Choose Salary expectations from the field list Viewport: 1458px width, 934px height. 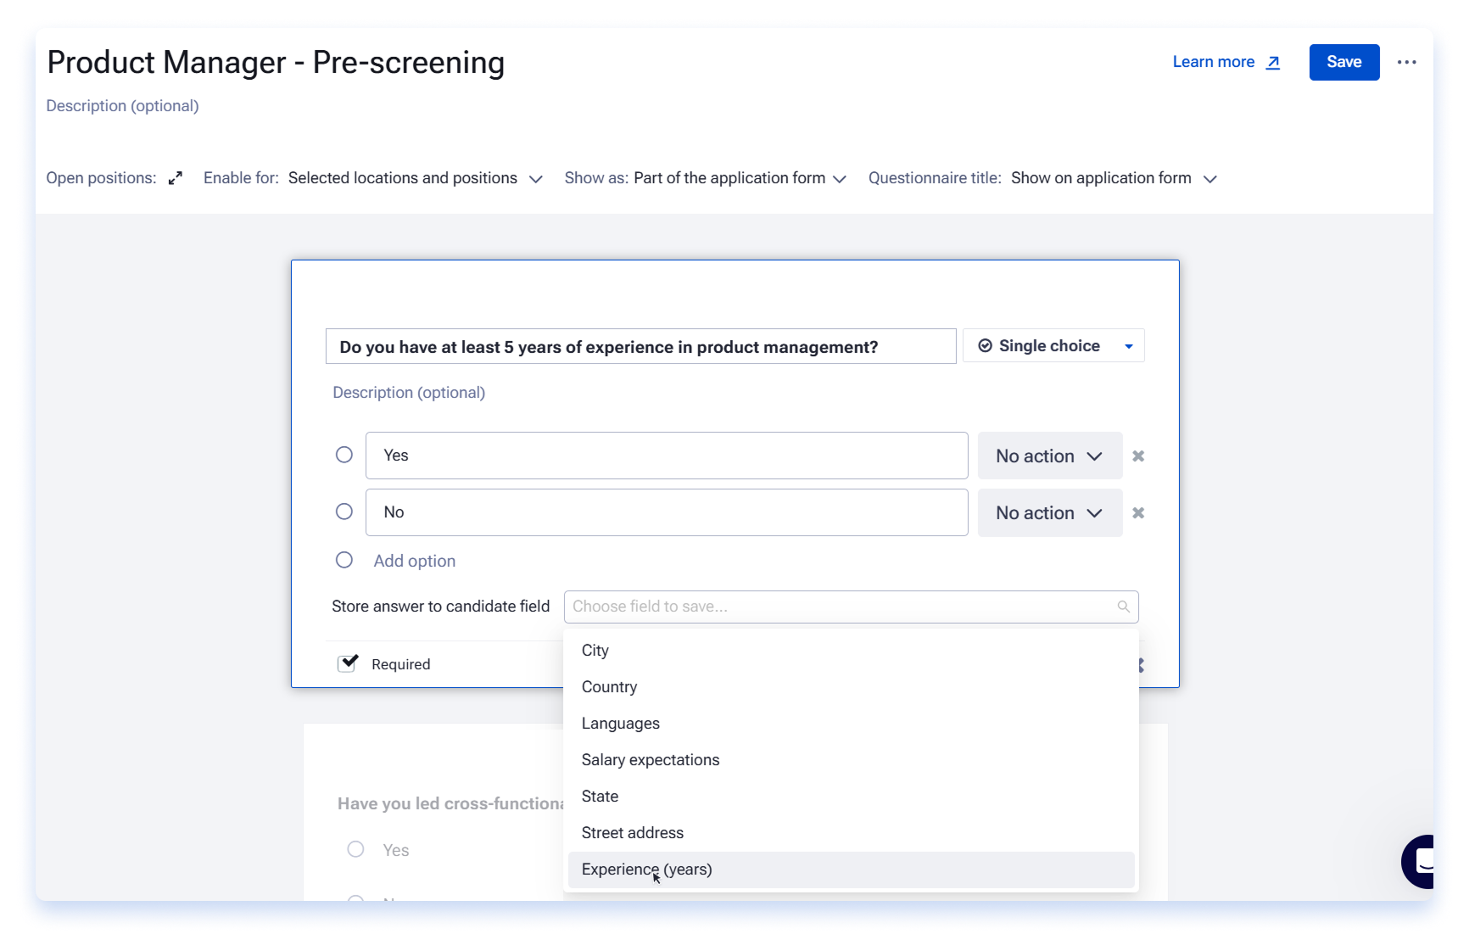851,760
